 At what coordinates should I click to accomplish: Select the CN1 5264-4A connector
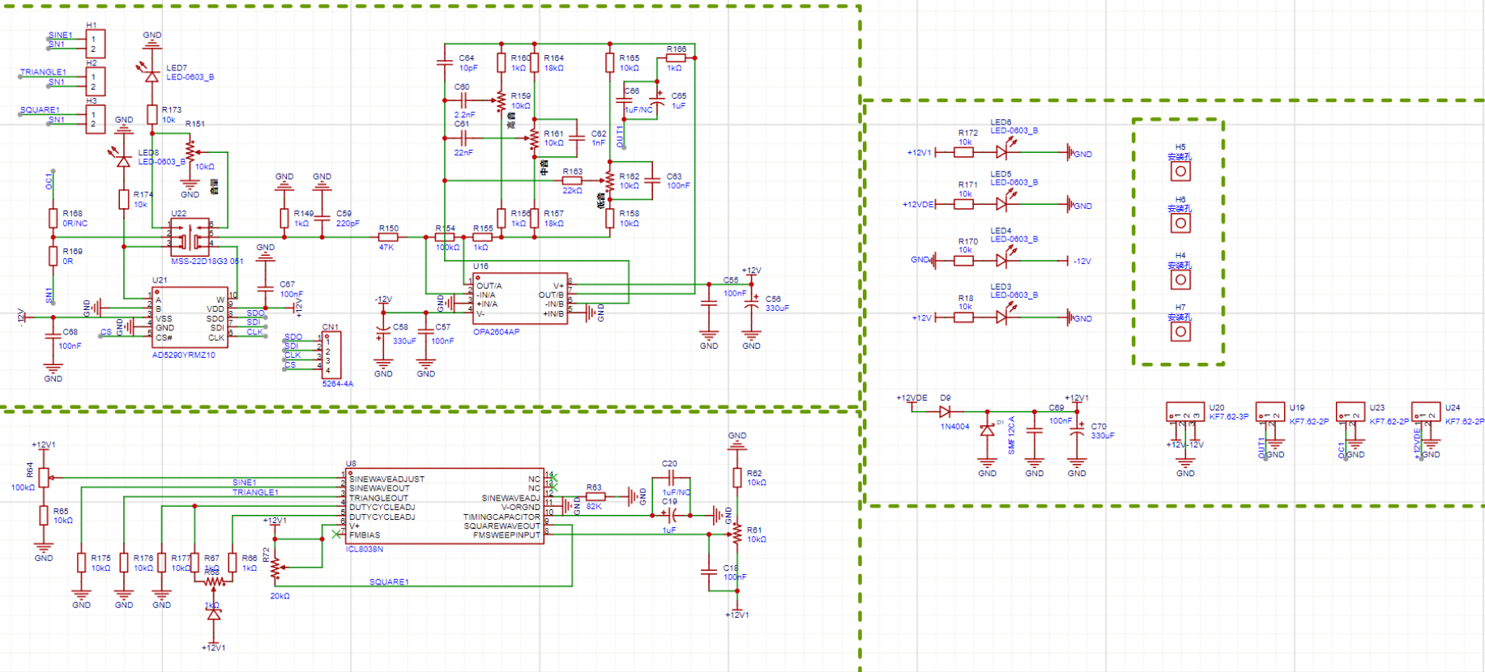[x=333, y=355]
